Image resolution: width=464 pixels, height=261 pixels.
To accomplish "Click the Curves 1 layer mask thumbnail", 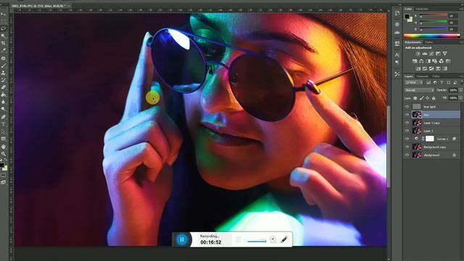I will pos(430,138).
